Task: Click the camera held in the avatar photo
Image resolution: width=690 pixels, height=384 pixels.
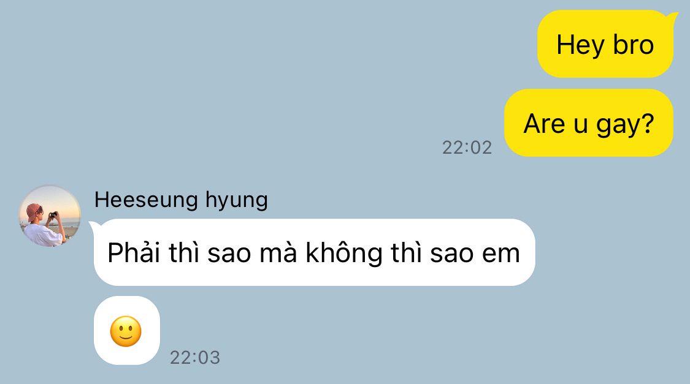Action: pos(54,214)
